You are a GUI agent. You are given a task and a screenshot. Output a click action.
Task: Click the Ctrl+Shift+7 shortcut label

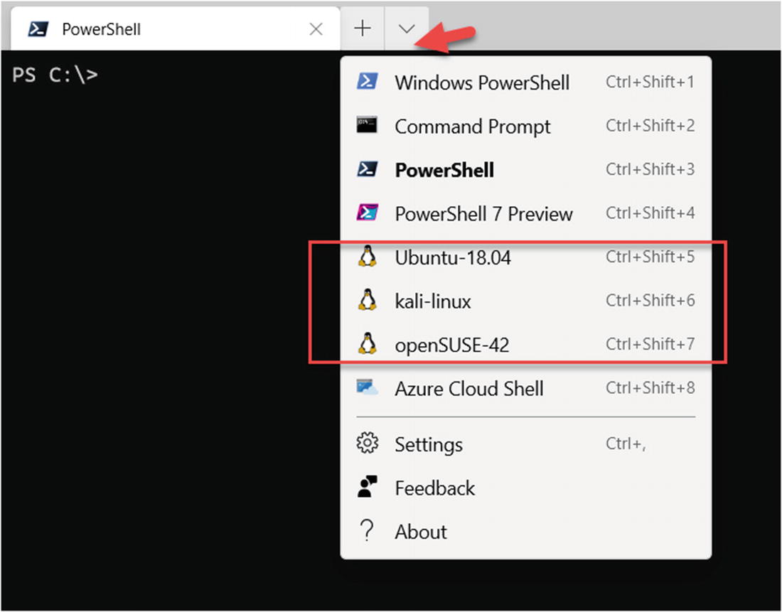650,343
